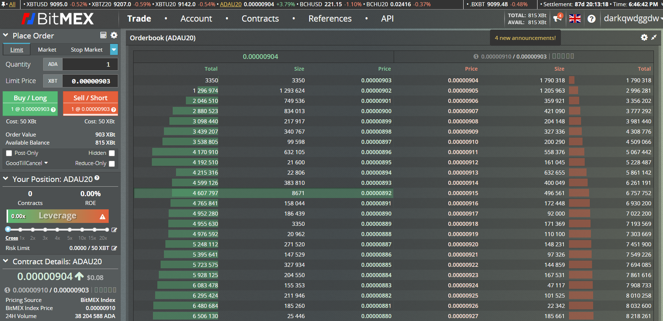Viewport: 663px width, 321px height.
Task: Click help icon next to Your Position: ADAU20
Action: pyautogui.click(x=97, y=178)
